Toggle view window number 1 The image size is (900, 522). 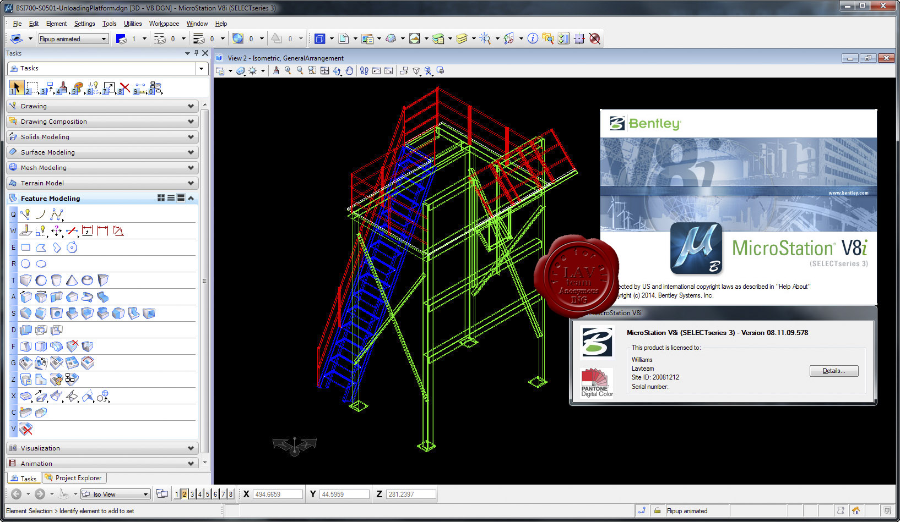point(177,494)
